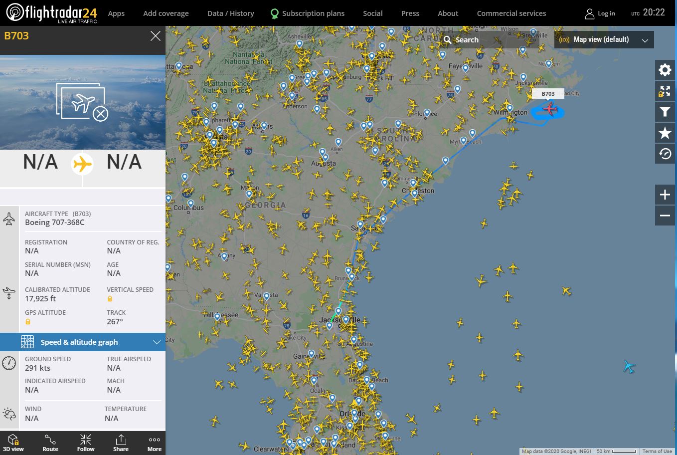Show the flight Route

(x=50, y=443)
